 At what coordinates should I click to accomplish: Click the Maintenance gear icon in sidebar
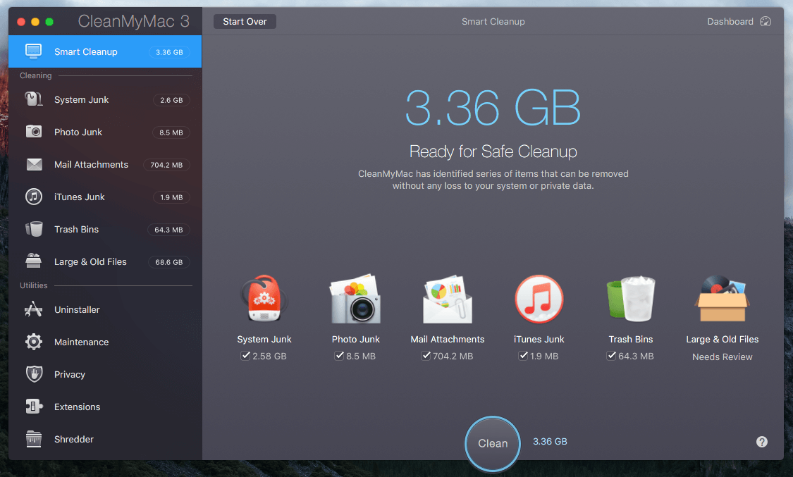point(34,342)
